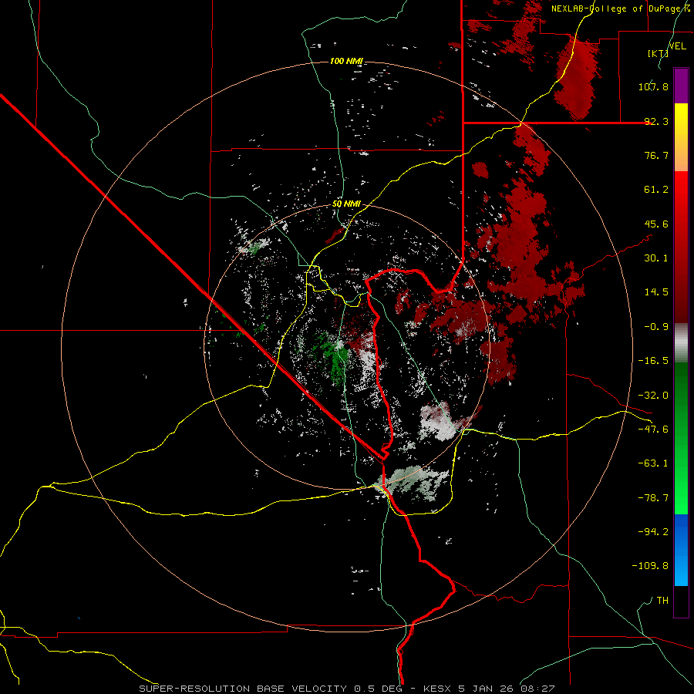Click the TH label on the legend
The image size is (694, 694).
pyautogui.click(x=662, y=600)
